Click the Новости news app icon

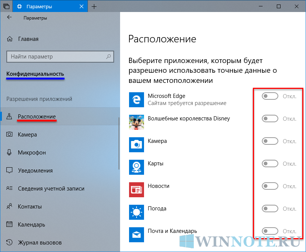click(x=137, y=190)
